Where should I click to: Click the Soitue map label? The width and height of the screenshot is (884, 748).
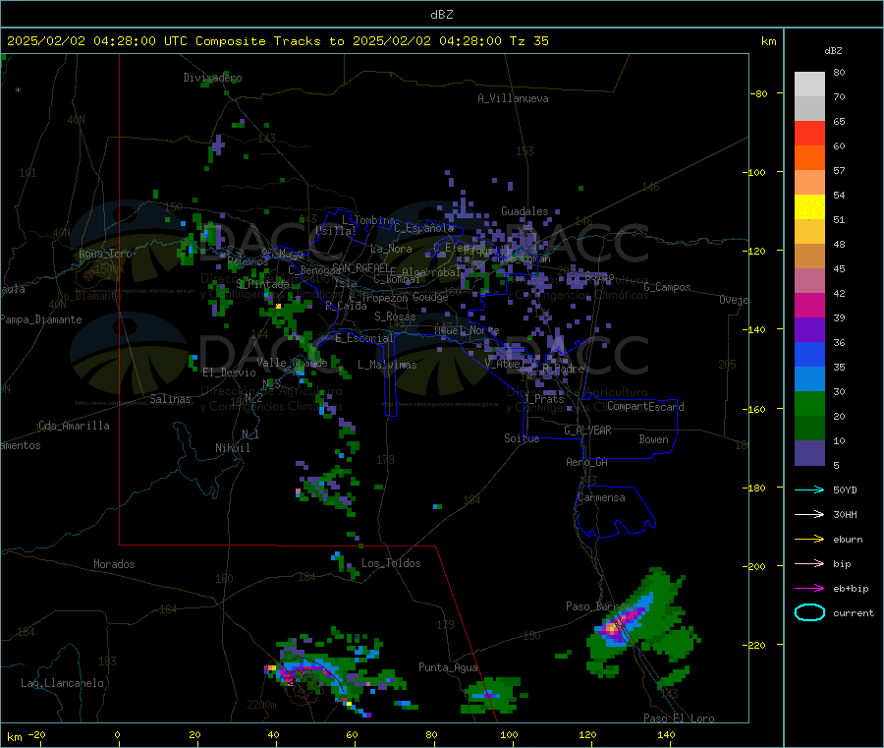pos(522,438)
